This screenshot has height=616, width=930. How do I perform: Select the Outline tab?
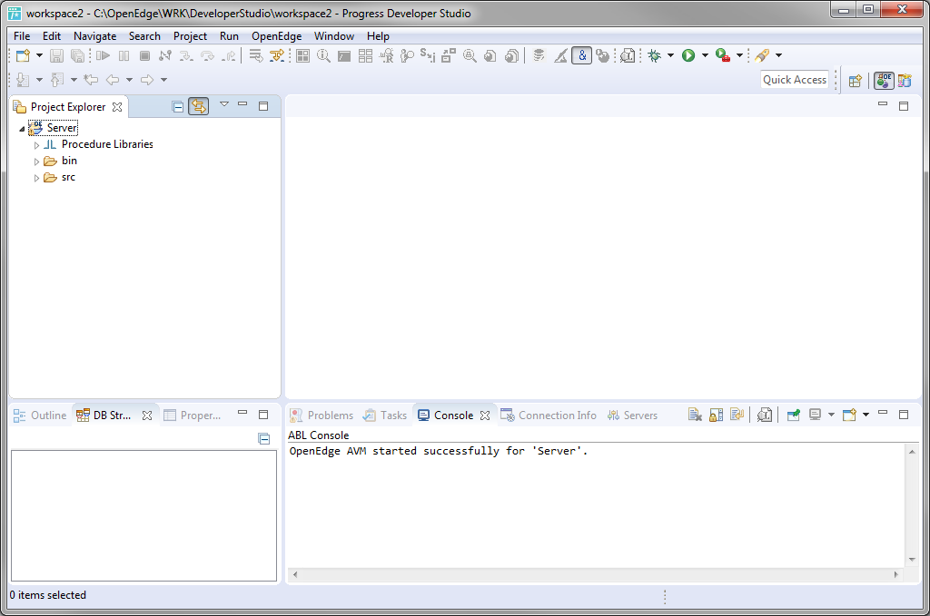[x=40, y=416]
